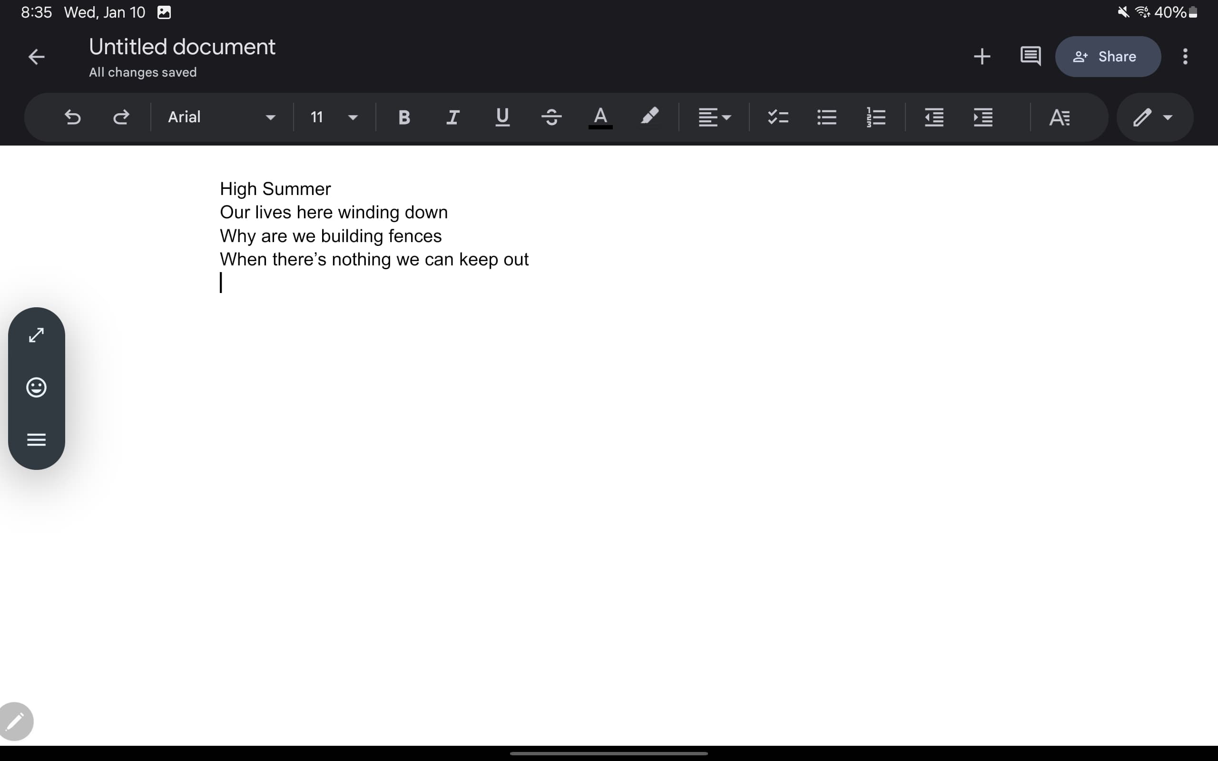Insert new content with the plus icon
Screen dimensions: 1218x761
click(x=981, y=57)
